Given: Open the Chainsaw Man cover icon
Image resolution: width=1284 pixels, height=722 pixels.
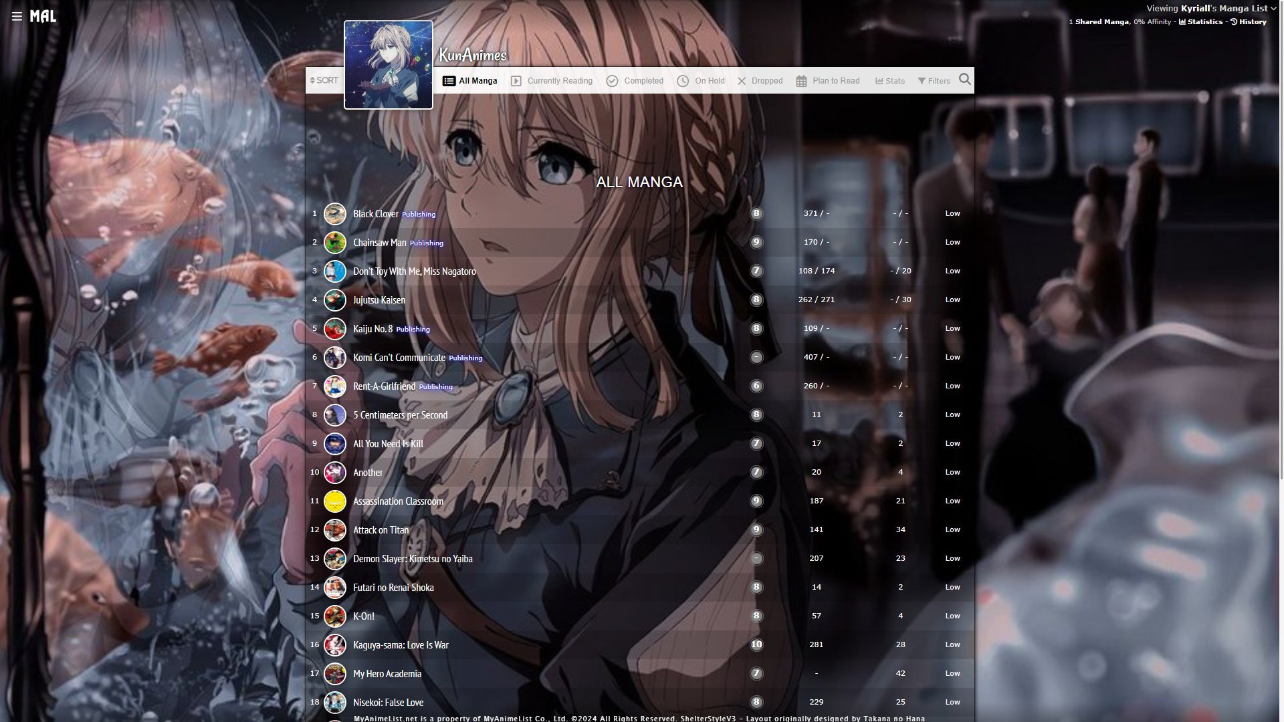Looking at the screenshot, I should click(x=334, y=243).
